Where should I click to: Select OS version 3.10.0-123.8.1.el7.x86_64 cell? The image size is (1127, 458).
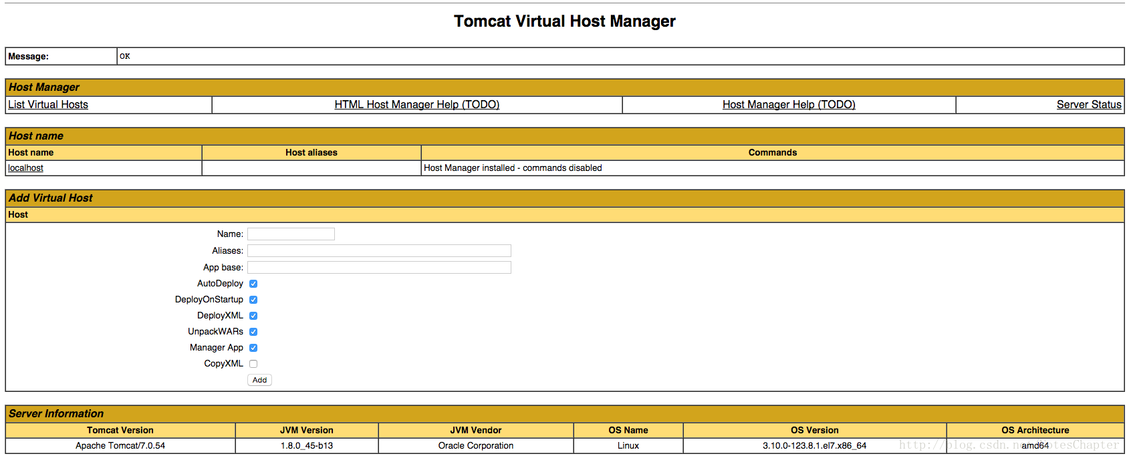815,446
